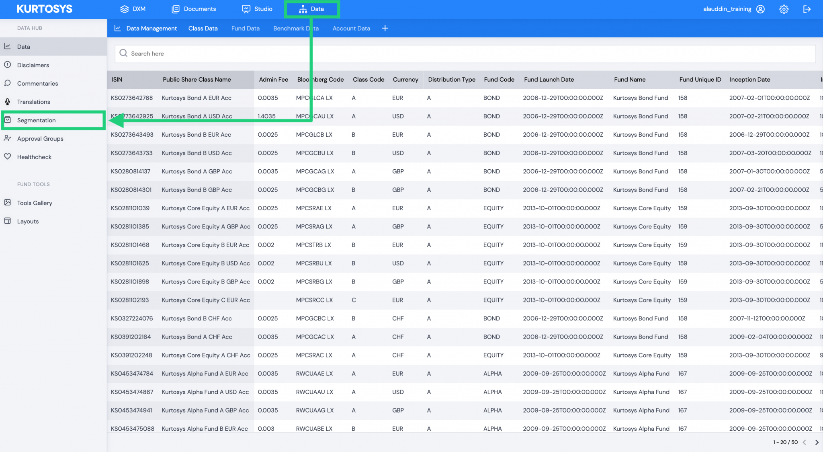This screenshot has width=823, height=452.
Task: Add a new data tab with the plus button
Action: [385, 28]
